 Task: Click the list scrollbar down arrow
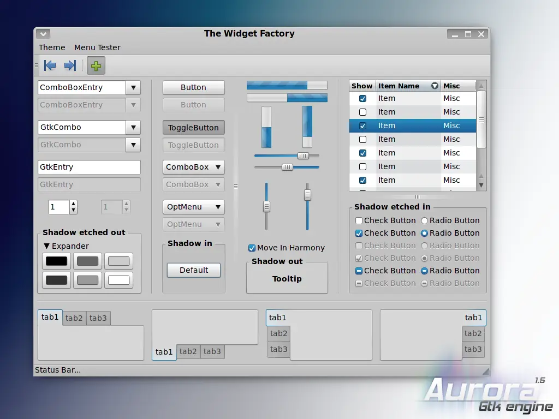(481, 185)
